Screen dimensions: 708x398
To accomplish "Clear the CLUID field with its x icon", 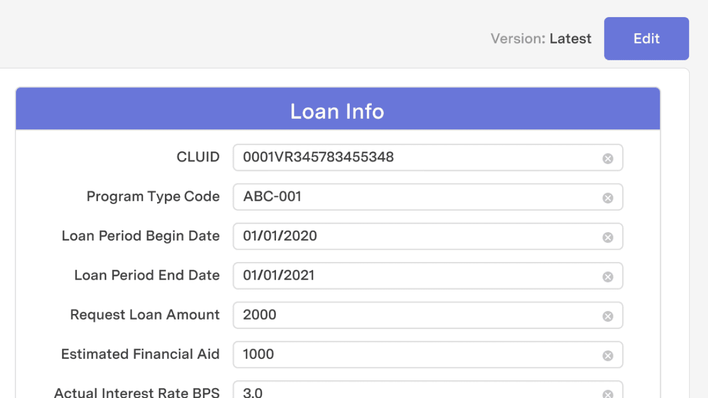I will (608, 159).
